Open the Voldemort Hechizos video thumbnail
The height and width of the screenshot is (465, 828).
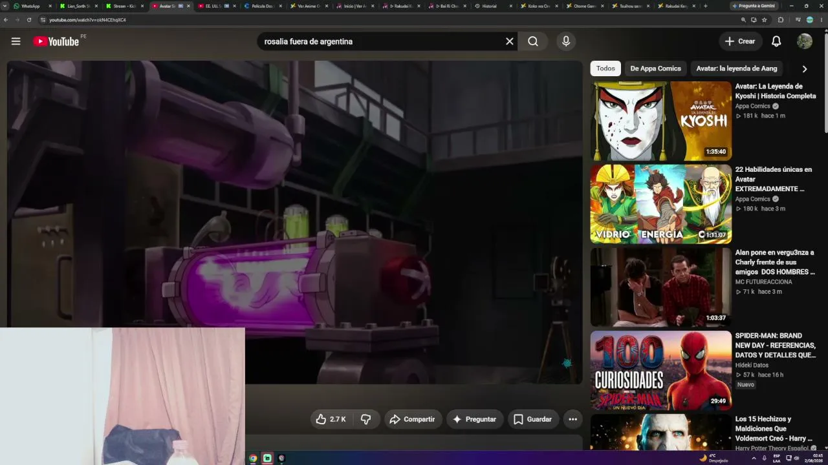660,432
